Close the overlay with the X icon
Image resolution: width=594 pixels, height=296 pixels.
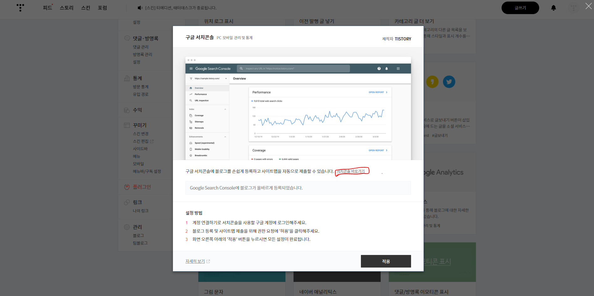[589, 6]
